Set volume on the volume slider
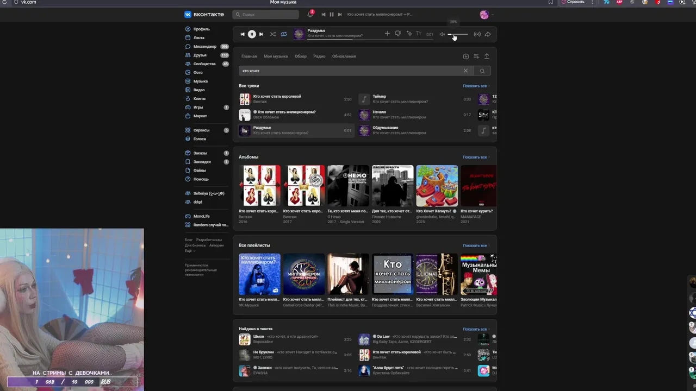696x391 pixels. 458,34
